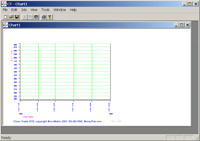Image resolution: width=200 pixels, height=141 pixels.
Task: Maximize the CT main window
Action: click(x=190, y=4)
